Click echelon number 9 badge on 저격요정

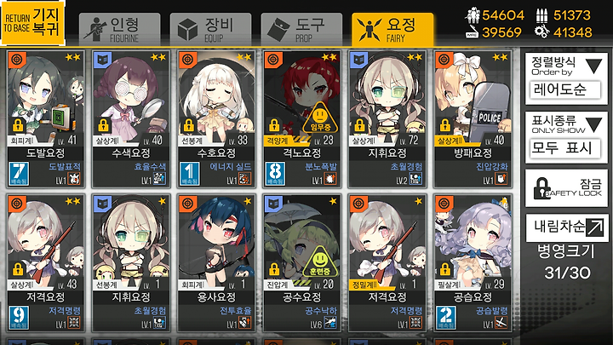click(19, 317)
